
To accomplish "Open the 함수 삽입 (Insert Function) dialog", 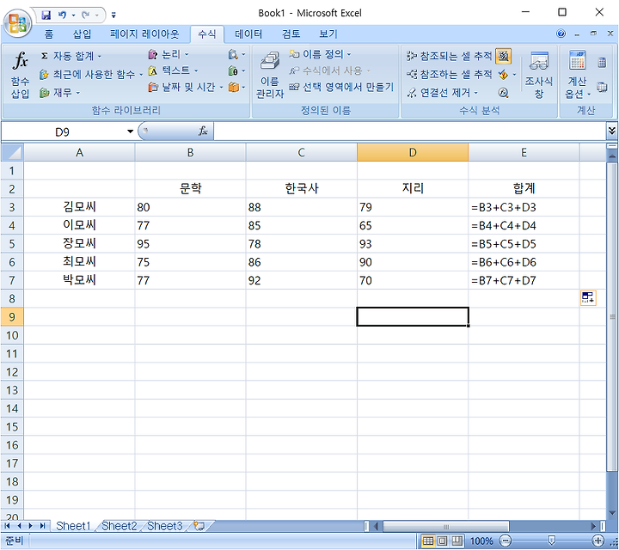I will (x=20, y=75).
